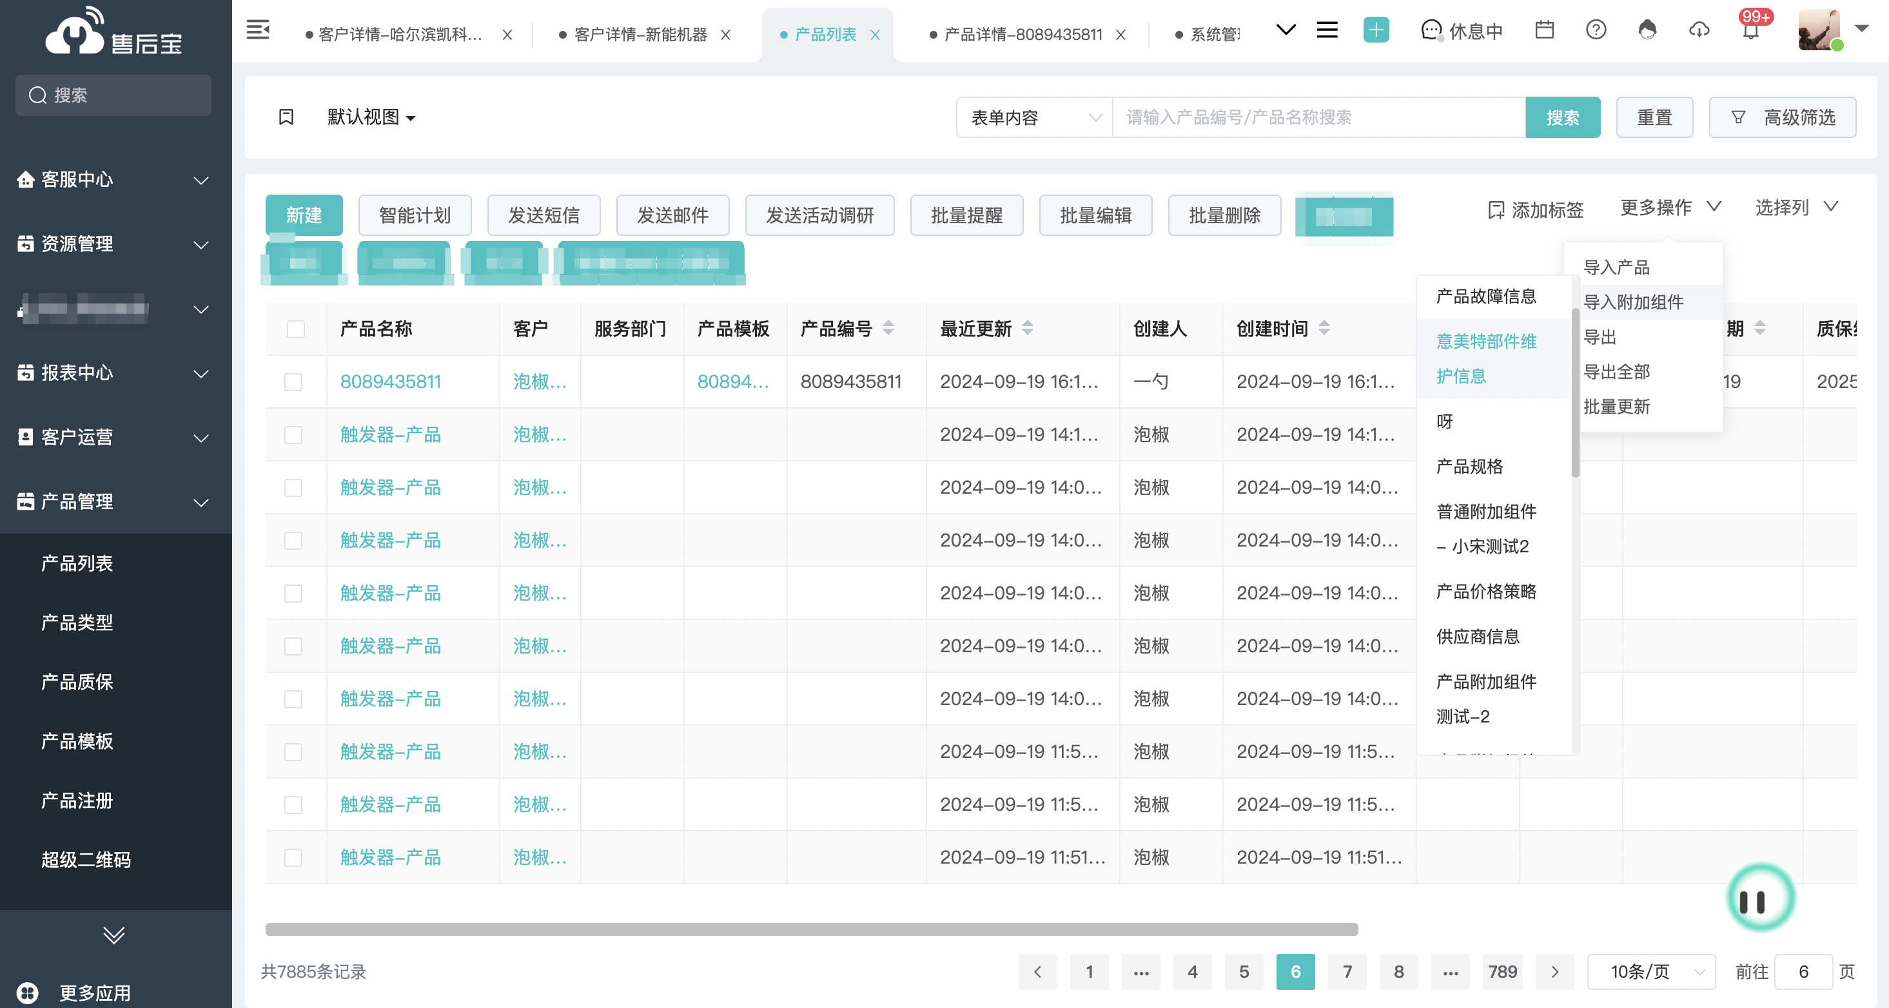Check the row 8089435811 checkbox
The width and height of the screenshot is (1889, 1008).
(x=293, y=382)
